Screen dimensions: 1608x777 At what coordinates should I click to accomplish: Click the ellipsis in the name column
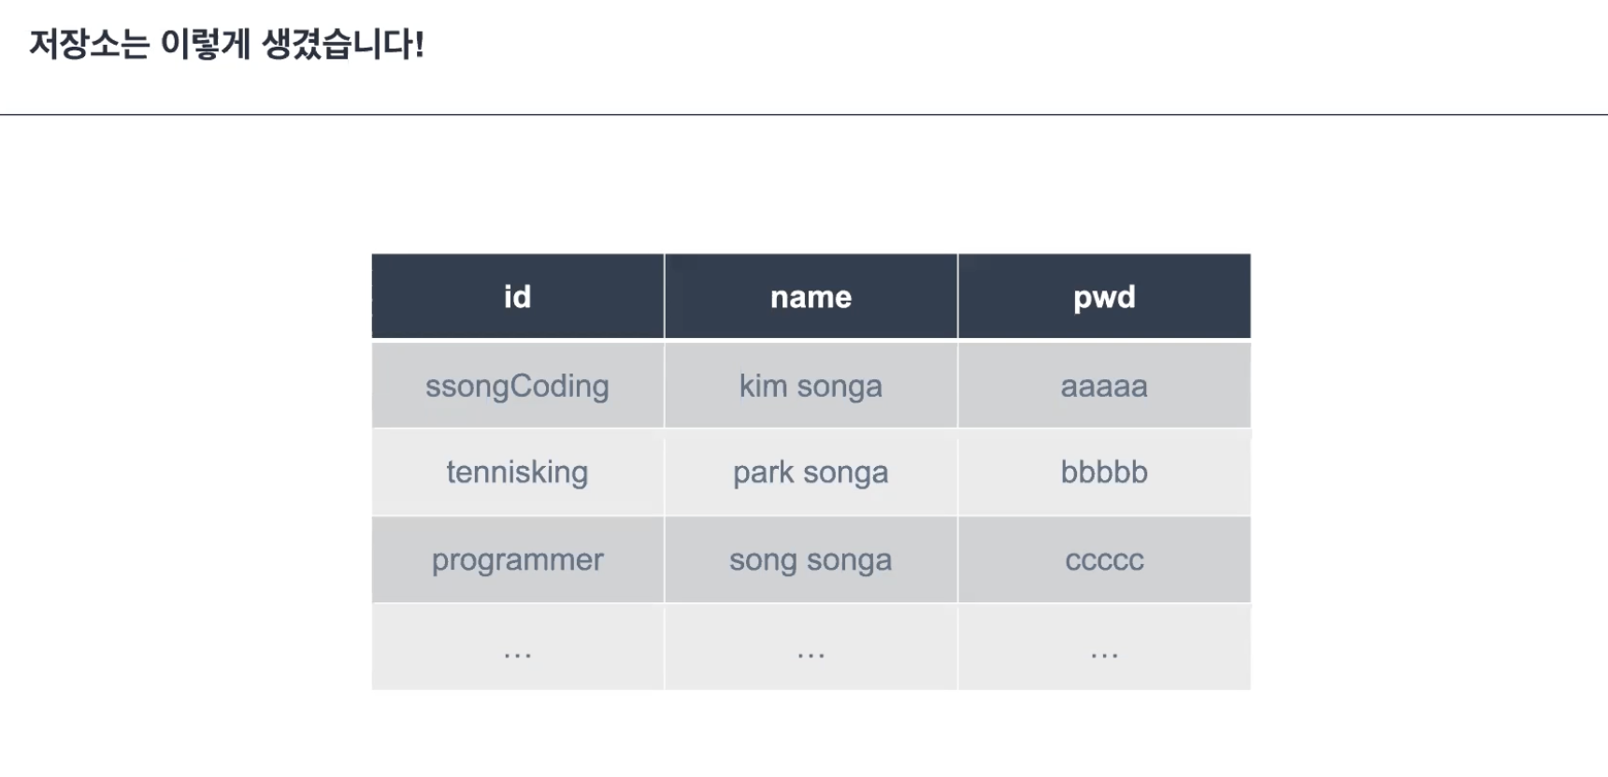811,652
